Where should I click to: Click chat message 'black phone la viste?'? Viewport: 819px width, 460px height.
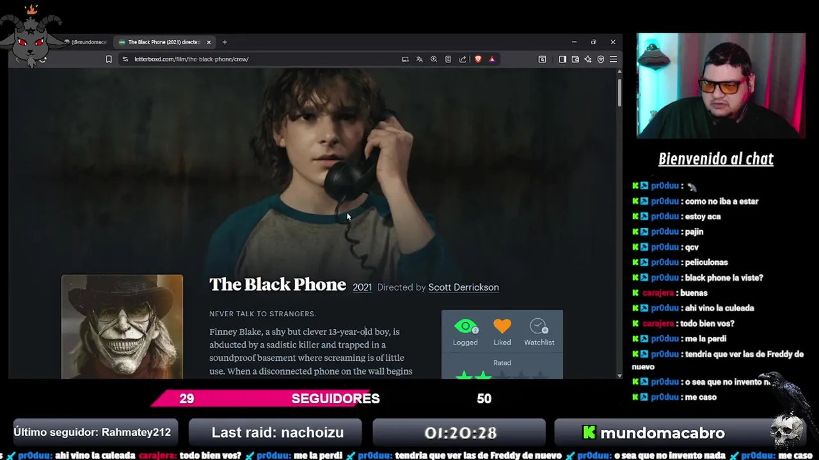(x=724, y=278)
